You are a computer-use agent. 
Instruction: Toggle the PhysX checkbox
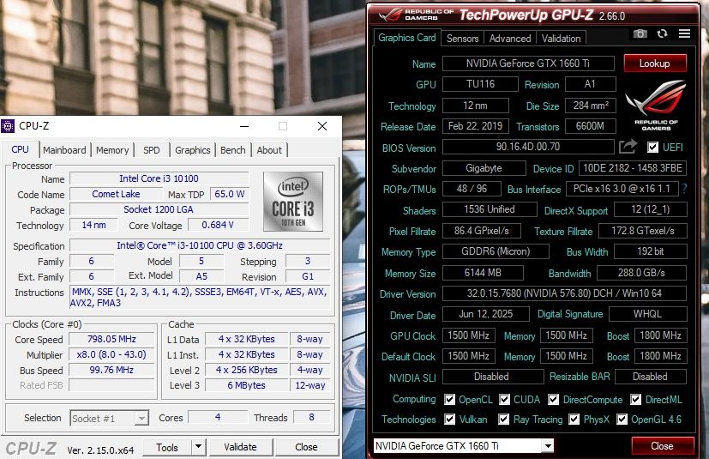pos(574,420)
